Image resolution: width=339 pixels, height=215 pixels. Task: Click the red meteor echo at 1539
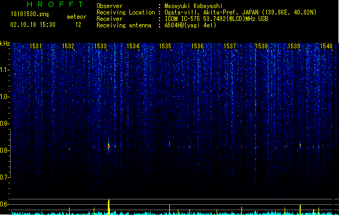click(300, 145)
